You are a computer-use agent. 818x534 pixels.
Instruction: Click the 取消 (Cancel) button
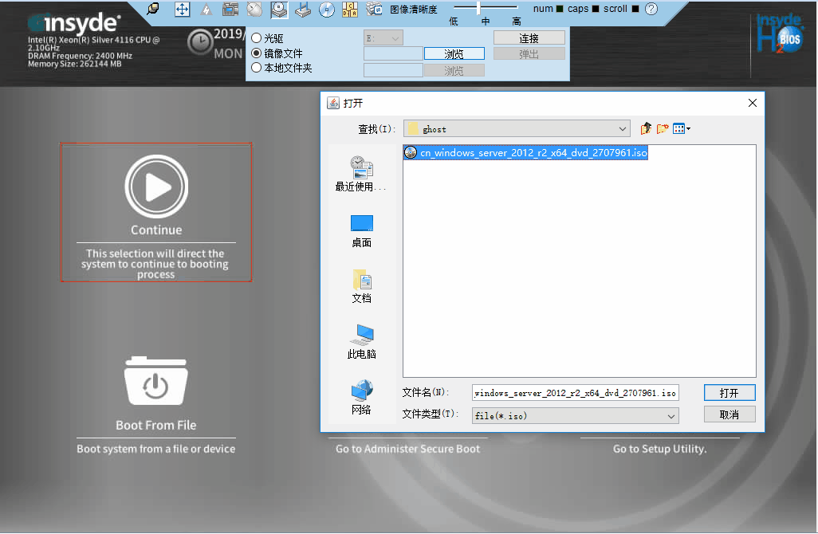(729, 414)
